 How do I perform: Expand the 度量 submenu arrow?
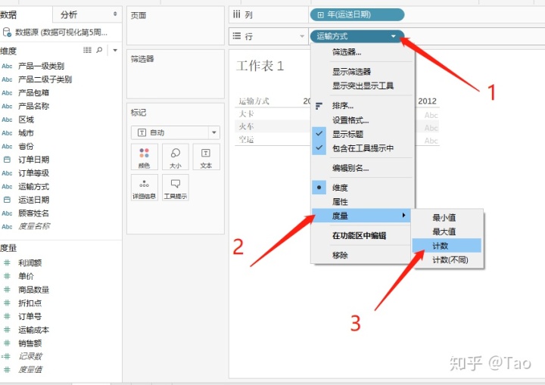403,216
